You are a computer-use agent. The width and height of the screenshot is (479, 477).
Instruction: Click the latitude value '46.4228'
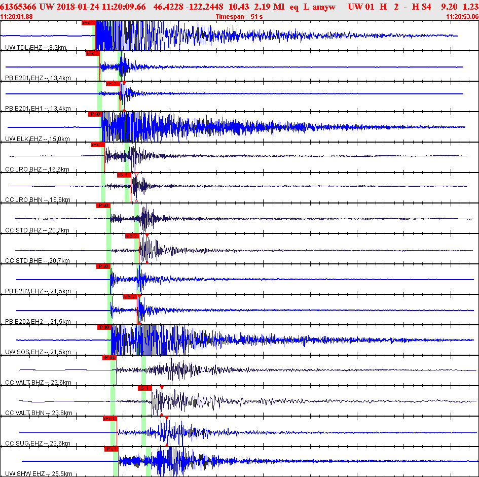pos(167,7)
